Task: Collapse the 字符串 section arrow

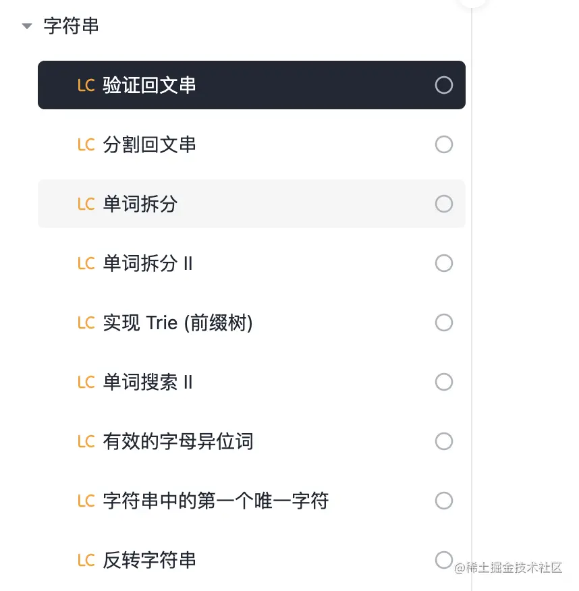Action: pos(27,26)
